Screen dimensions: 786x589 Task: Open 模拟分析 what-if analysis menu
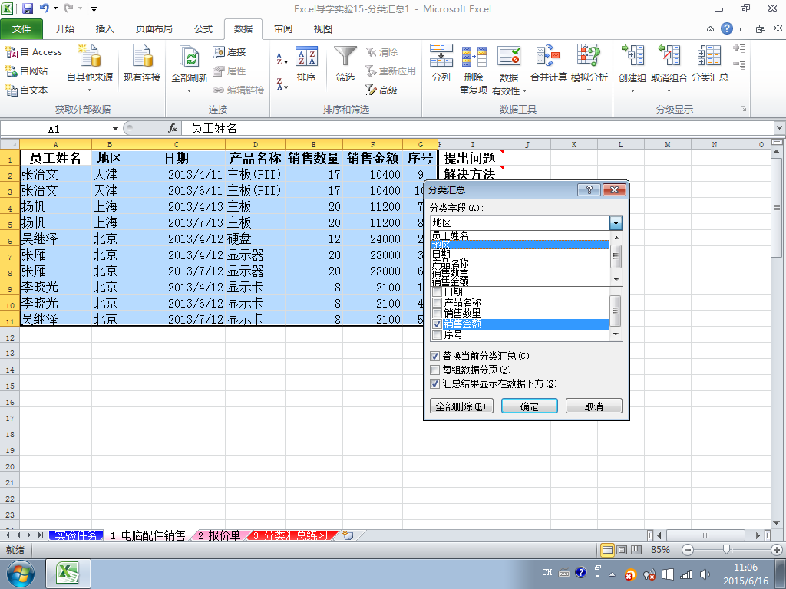589,68
